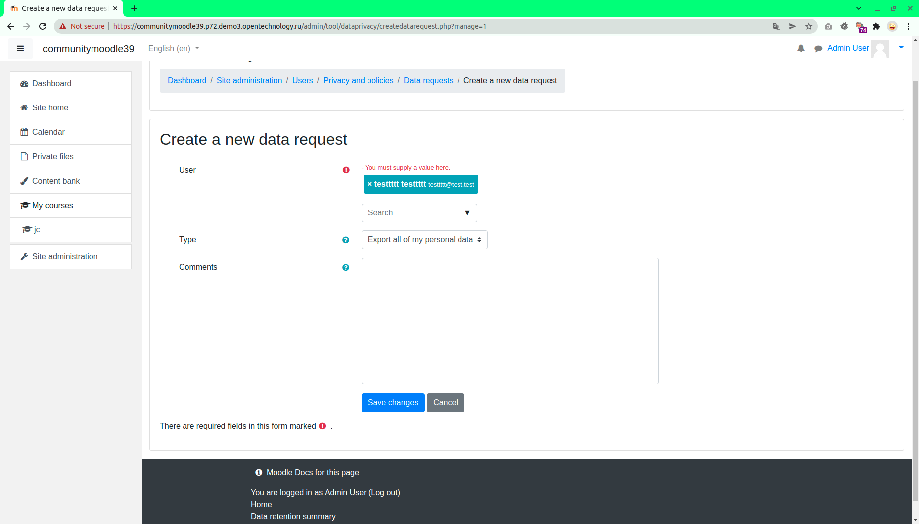Open Private files in the side menu

(x=71, y=157)
